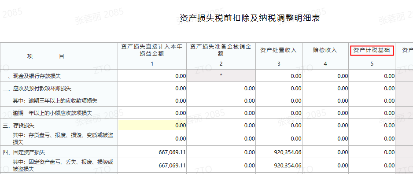
Task: Click column 3 cell of 现金及银行存款损失
Action: pyautogui.click(x=279, y=76)
